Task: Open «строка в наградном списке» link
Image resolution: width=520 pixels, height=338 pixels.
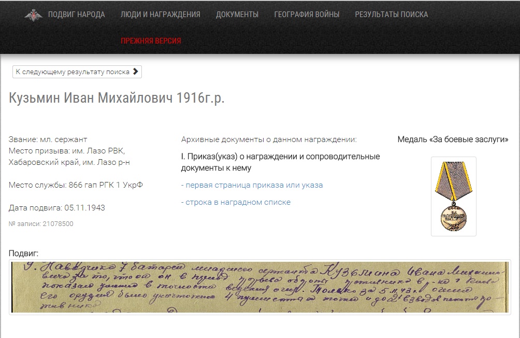Action: tap(236, 202)
